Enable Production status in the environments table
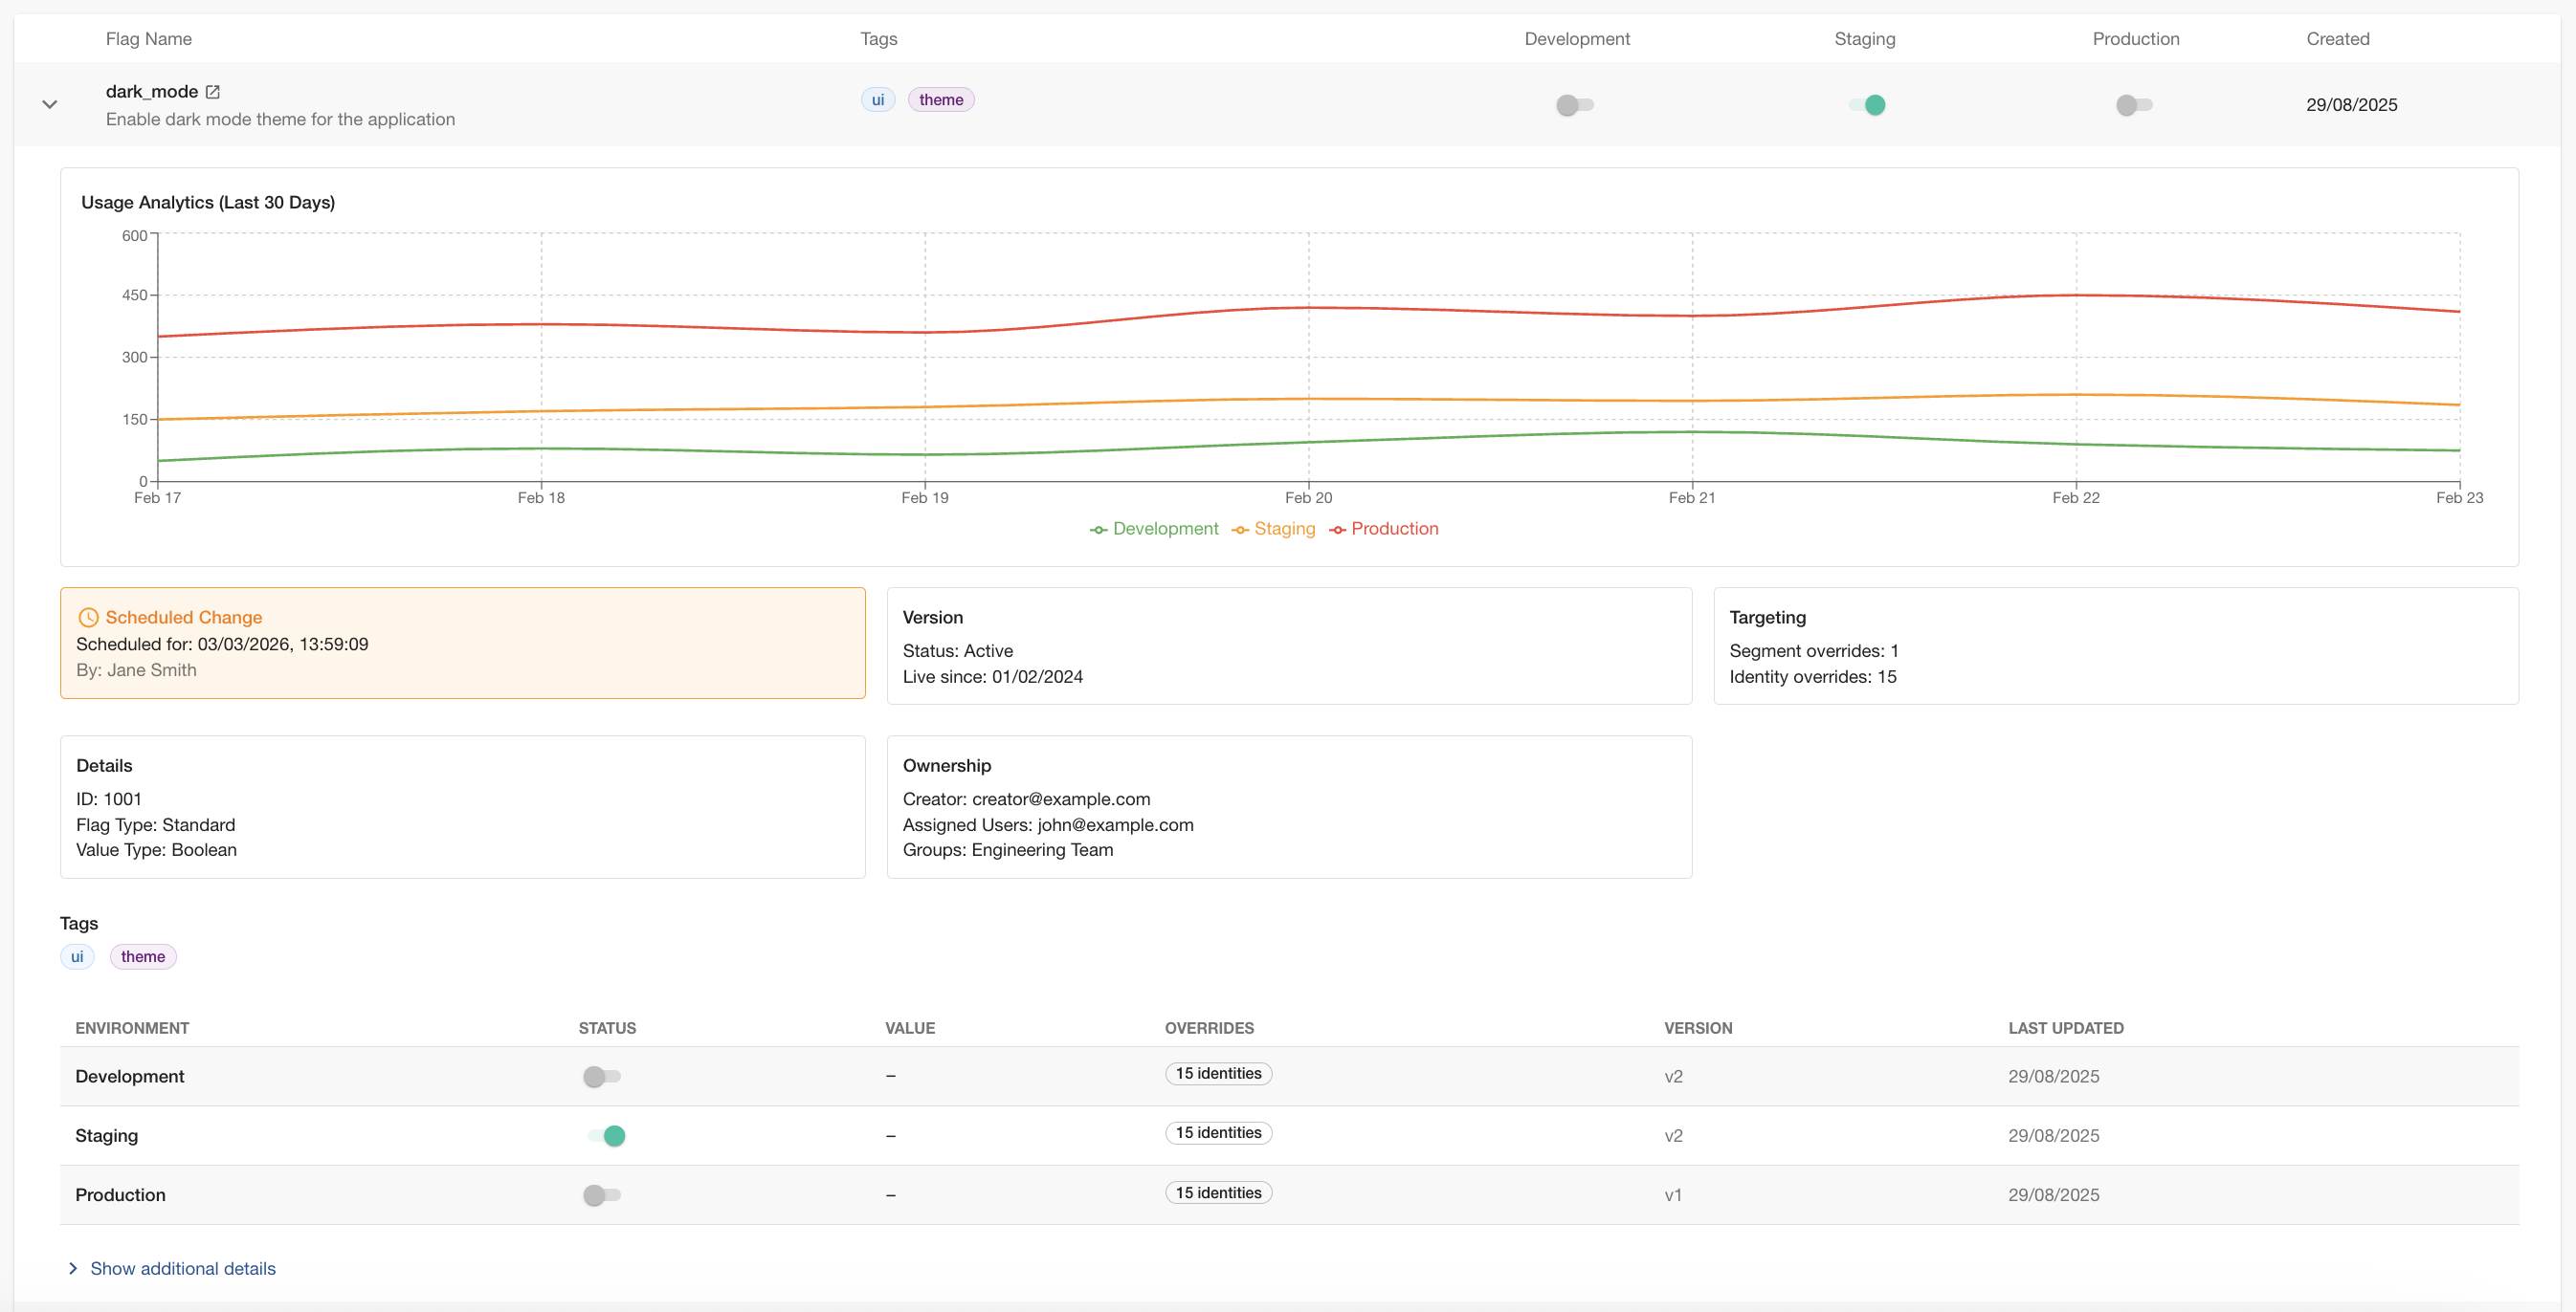 coord(602,1194)
